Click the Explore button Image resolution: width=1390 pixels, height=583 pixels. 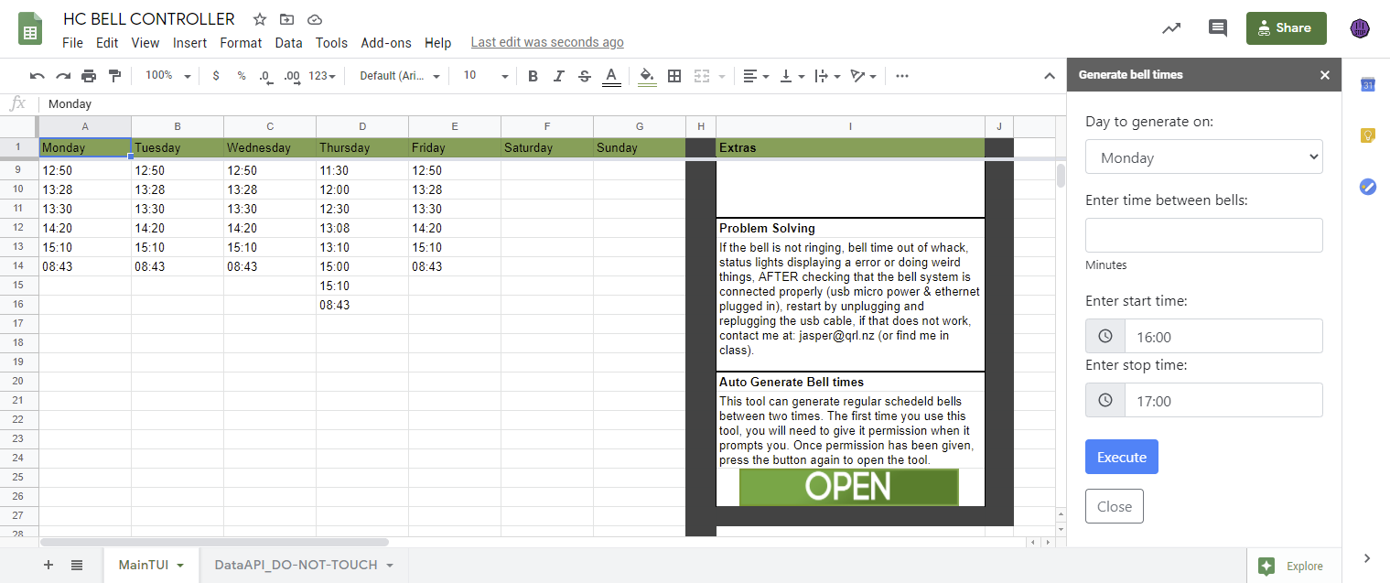pyautogui.click(x=1294, y=566)
